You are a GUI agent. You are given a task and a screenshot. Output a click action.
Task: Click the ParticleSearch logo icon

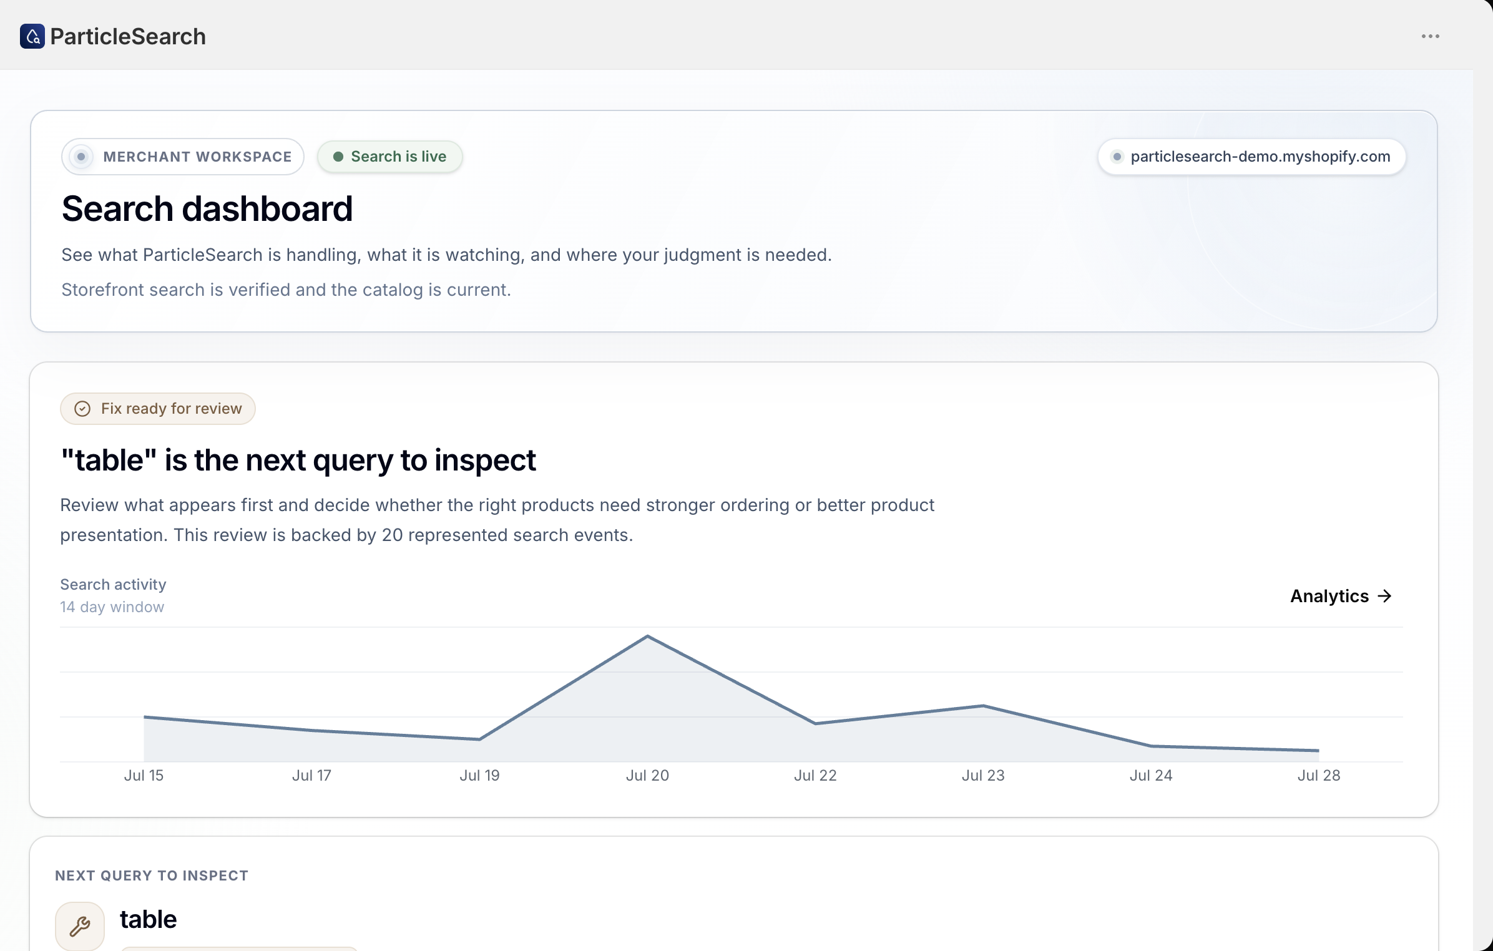click(32, 36)
